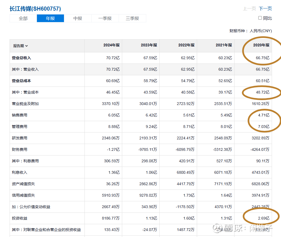Go to 下一页 next page
Image resolution: width=281 pixels, height=237 pixels.
click(x=265, y=8)
